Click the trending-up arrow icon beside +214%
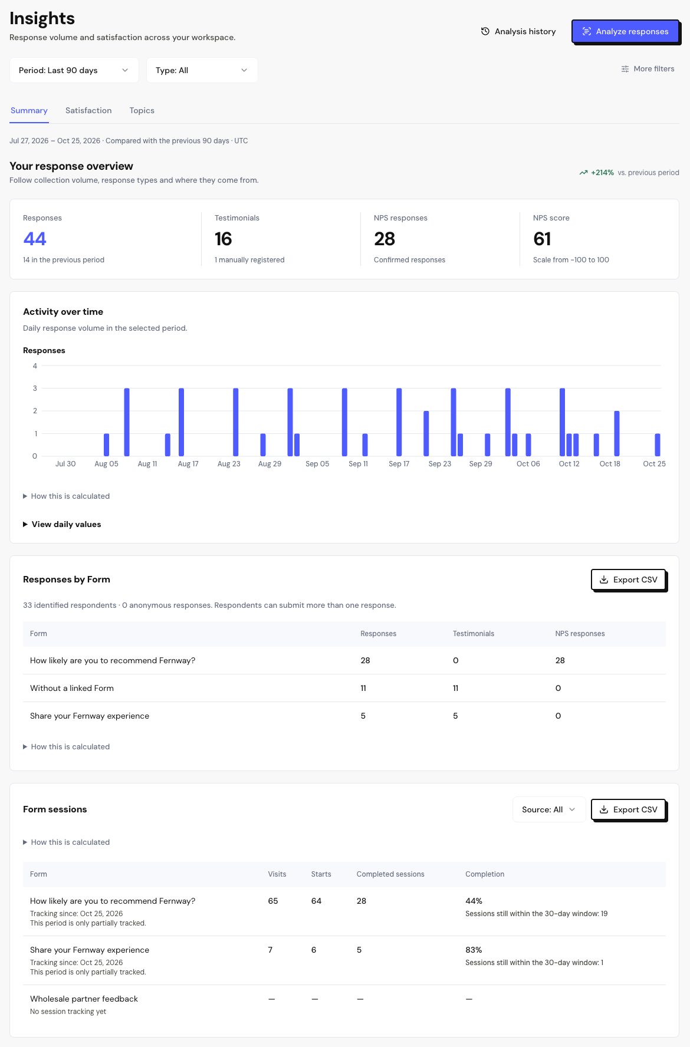 click(583, 173)
